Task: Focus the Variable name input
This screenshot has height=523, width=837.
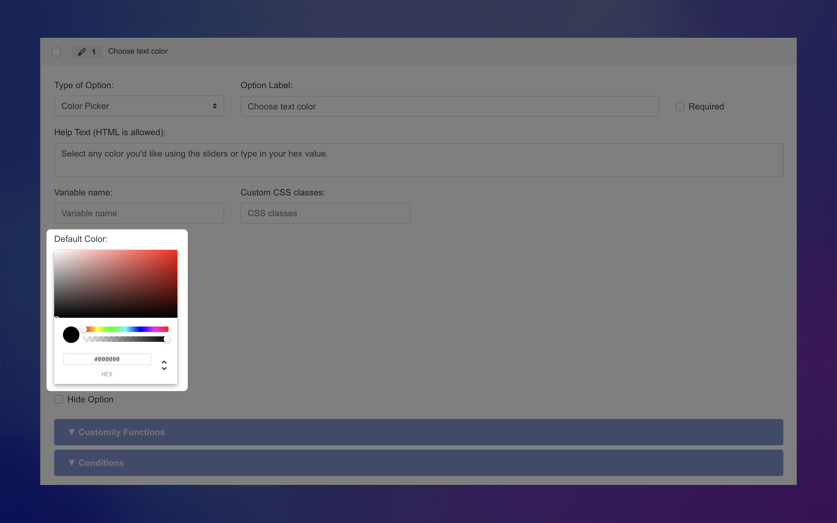Action: (x=139, y=213)
